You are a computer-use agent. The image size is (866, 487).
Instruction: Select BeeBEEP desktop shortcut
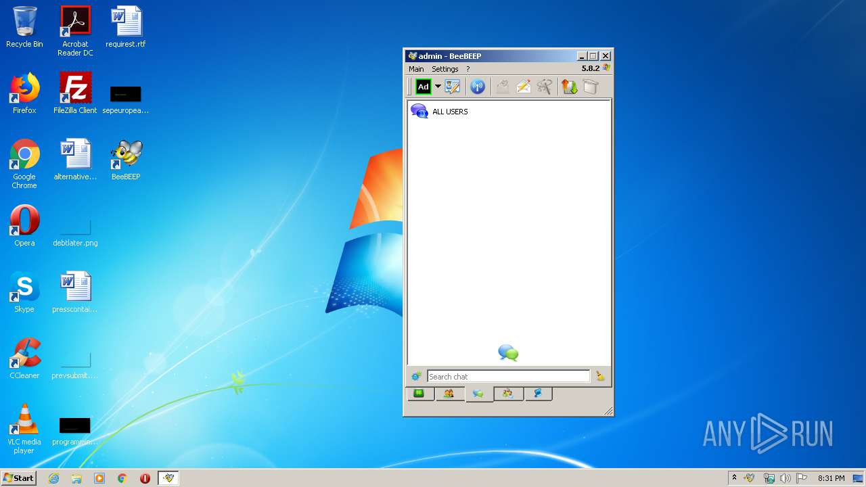click(126, 160)
